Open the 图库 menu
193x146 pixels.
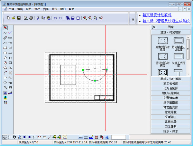tap(46, 9)
